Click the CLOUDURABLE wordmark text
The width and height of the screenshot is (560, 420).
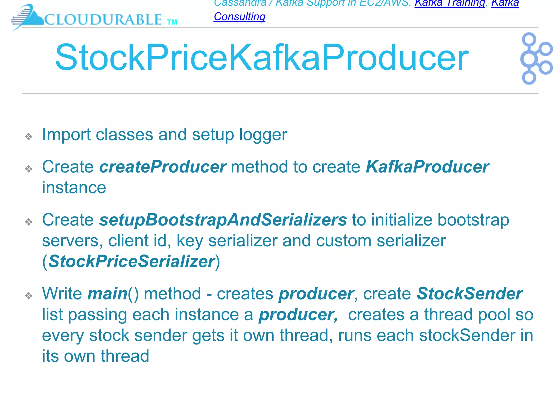[x=103, y=20]
